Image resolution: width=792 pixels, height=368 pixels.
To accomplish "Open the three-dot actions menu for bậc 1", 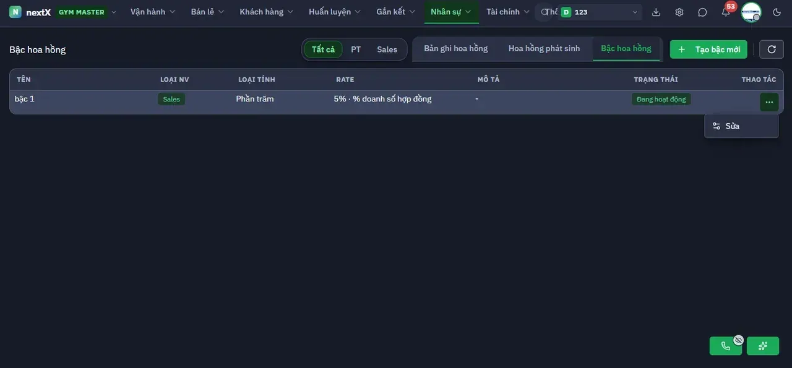I will 769,102.
